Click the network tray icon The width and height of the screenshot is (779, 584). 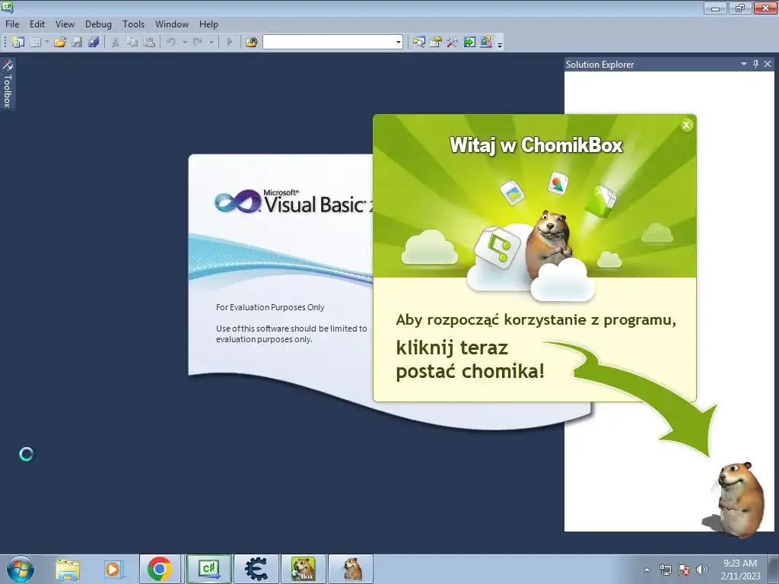click(665, 570)
